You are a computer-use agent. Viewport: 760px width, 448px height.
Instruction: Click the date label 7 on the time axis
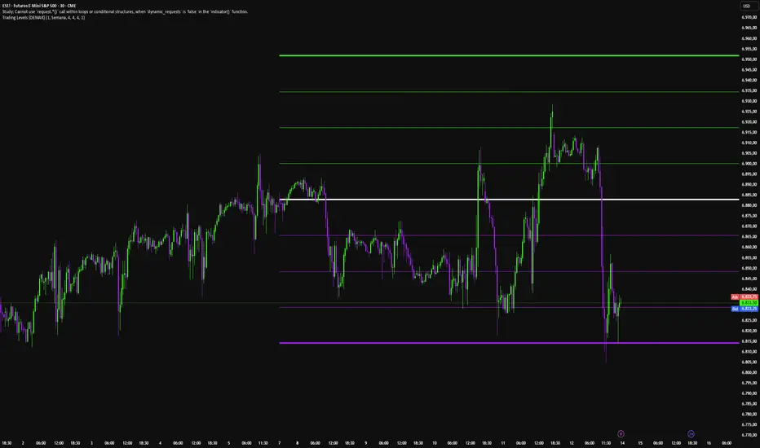coord(279,442)
